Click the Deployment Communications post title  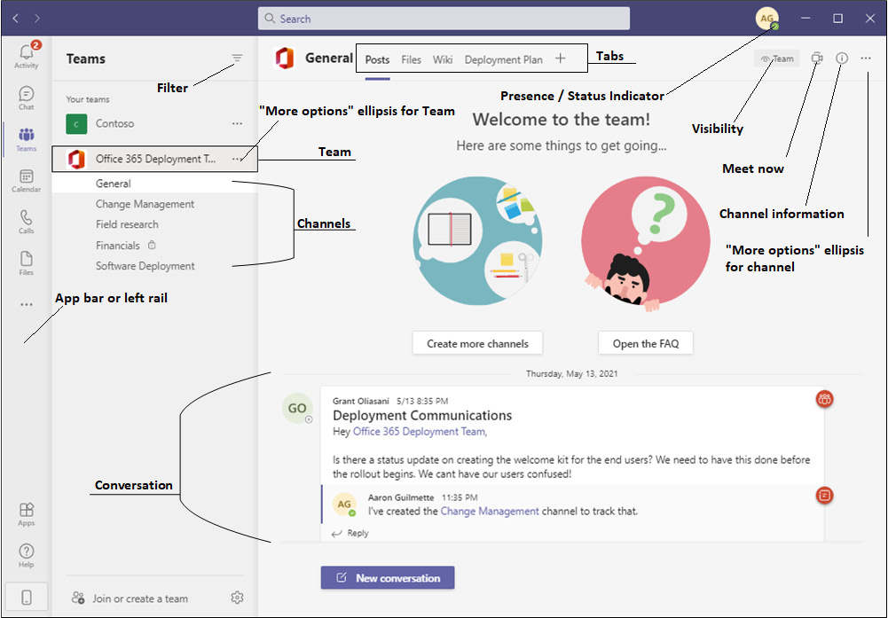pos(422,415)
